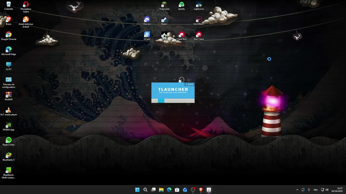This screenshot has height=194, width=346.
Task: Select the Google Chrome desktop icon
Action: [9, 36]
